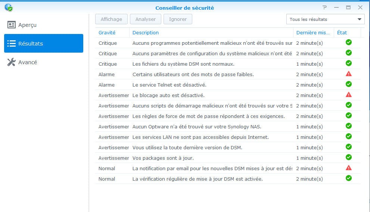
Task: Select row 'Vos packages sont à jour.'
Action: click(228, 158)
